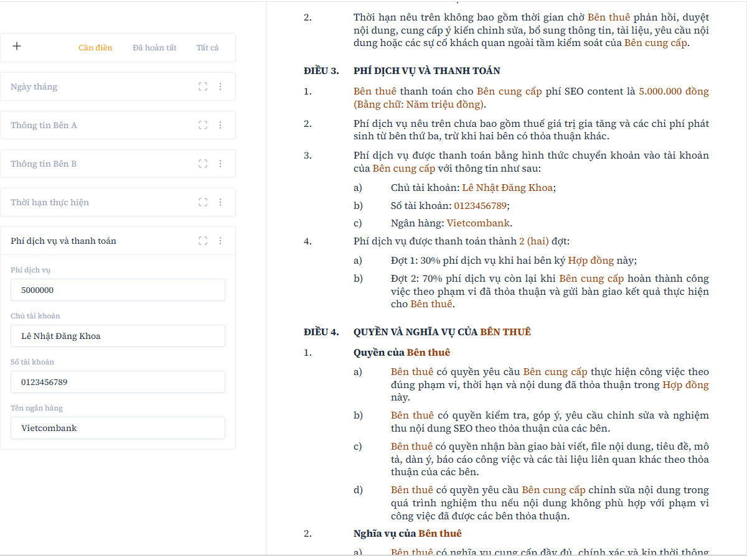Click highlighted Vietcombank in document
Viewport: 747px width, 556px height.
point(478,223)
